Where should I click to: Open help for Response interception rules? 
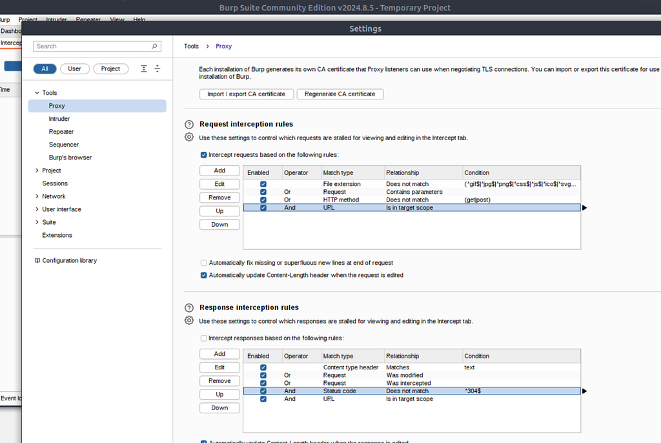point(189,308)
